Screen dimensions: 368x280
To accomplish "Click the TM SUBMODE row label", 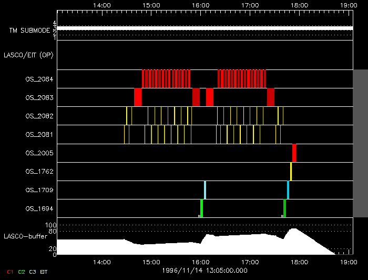I will (29, 31).
